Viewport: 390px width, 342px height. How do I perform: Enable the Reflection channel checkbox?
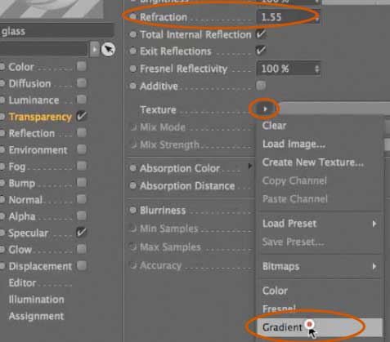82,133
